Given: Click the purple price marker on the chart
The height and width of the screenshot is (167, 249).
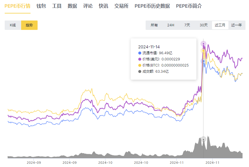Looking at the screenshot, I should [x=203, y=44].
